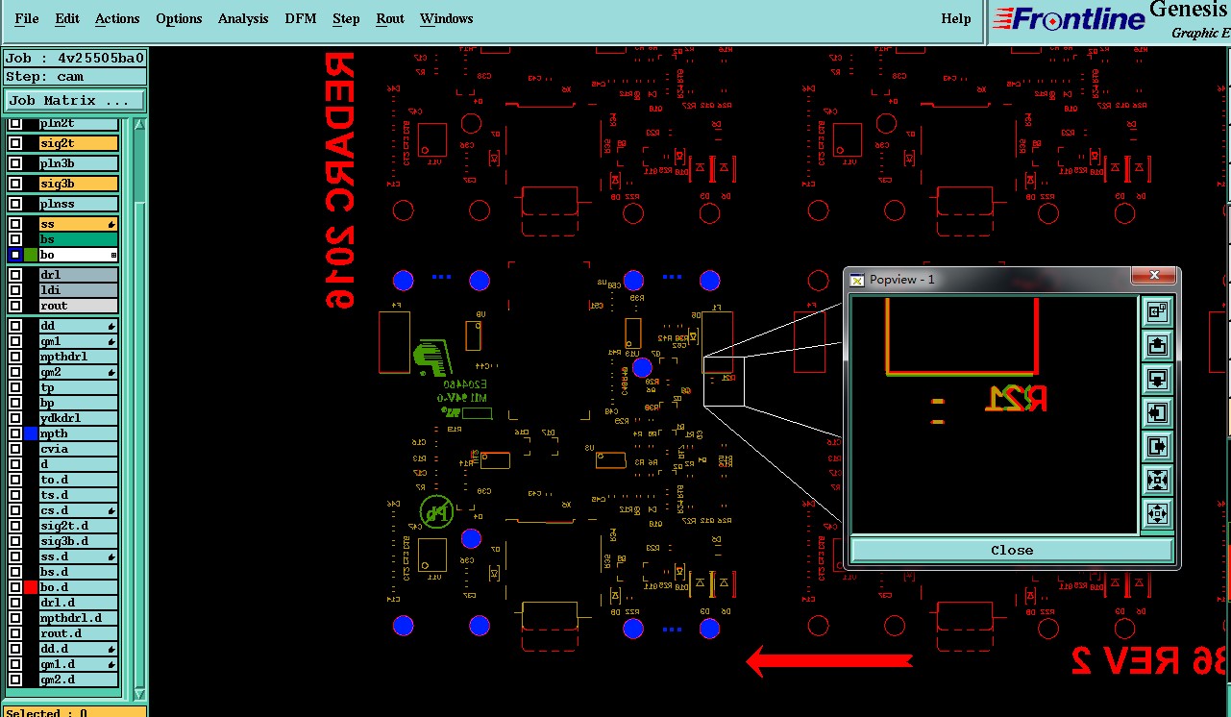Click the Selected : 0 status field
1231x717 pixels.
coord(75,712)
